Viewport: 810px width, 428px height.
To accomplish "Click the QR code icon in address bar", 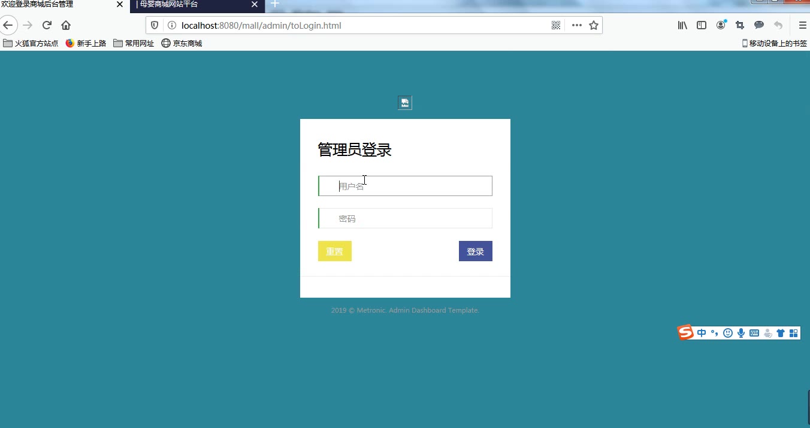I will tap(556, 25).
